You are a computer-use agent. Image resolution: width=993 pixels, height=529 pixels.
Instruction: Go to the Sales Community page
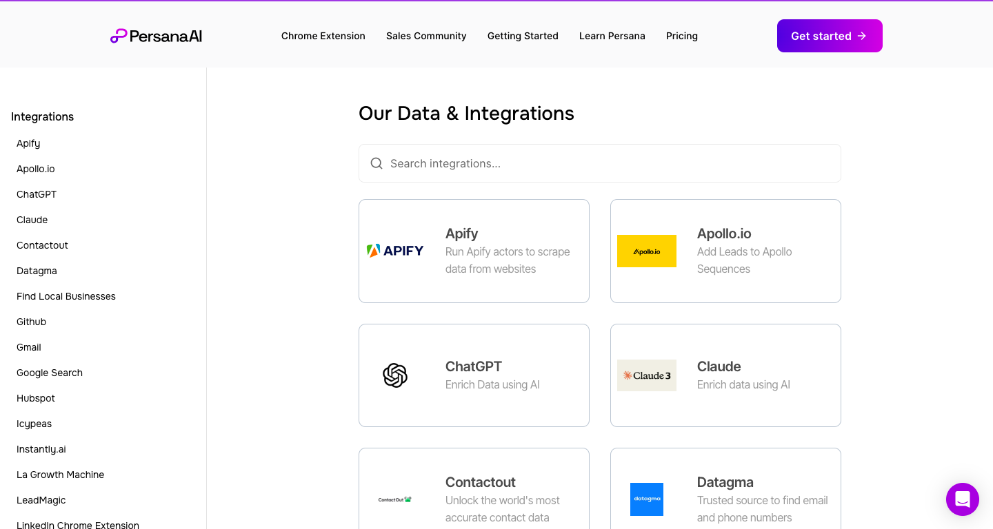click(x=426, y=36)
